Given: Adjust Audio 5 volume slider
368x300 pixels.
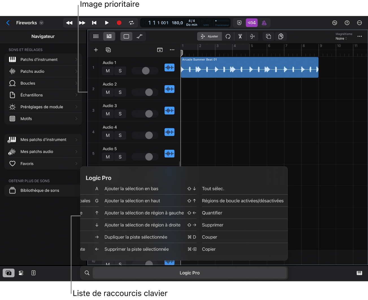Looking at the screenshot, I should tap(145, 157).
